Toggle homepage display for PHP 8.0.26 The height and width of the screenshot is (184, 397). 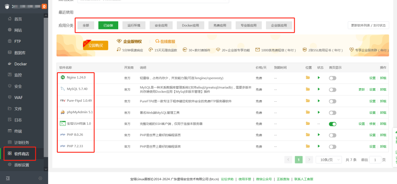tap(332, 135)
